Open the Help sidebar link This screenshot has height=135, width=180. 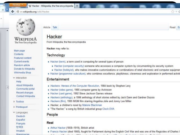tap(19, 81)
